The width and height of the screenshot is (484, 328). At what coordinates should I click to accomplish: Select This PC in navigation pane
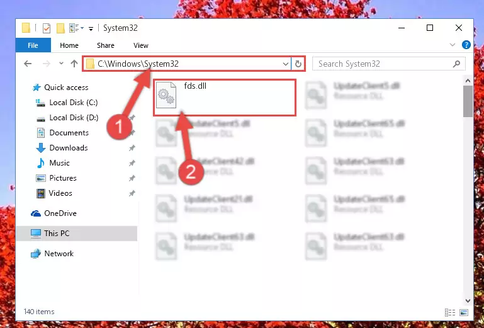click(77, 234)
